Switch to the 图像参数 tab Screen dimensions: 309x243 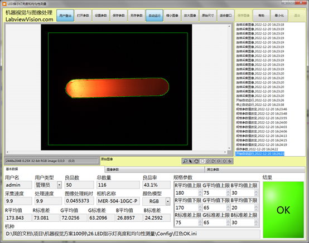pos(154,170)
